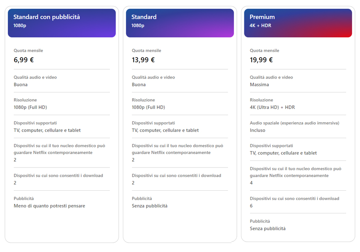Click the Quota mensile label in the Premium card
This screenshot has height=252, width=360.
click(x=265, y=51)
